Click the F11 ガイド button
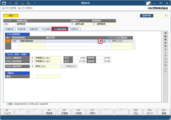 [150, 112]
